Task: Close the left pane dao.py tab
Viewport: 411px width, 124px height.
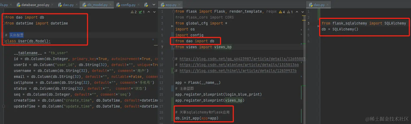Action: tap(77, 5)
